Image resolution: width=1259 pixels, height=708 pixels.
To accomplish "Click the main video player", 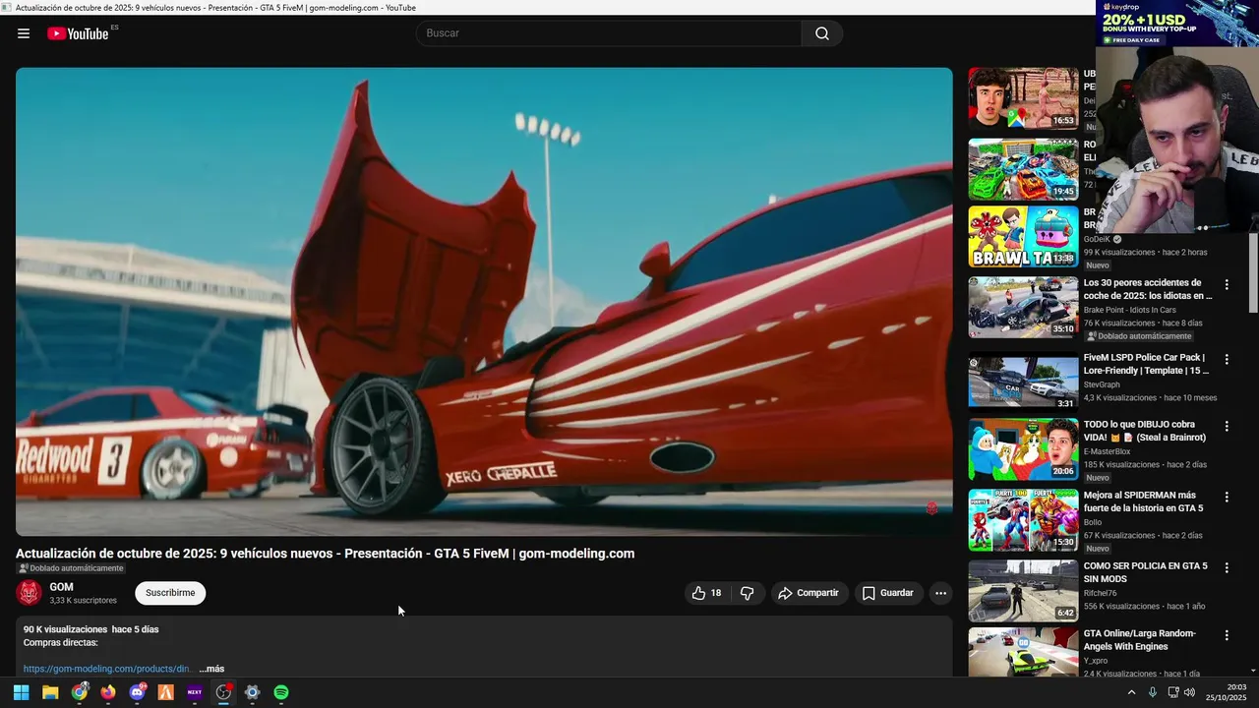I will pos(484,301).
